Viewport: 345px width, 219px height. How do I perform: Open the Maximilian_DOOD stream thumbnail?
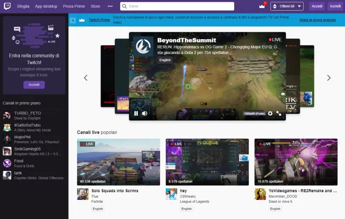(x=296, y=162)
